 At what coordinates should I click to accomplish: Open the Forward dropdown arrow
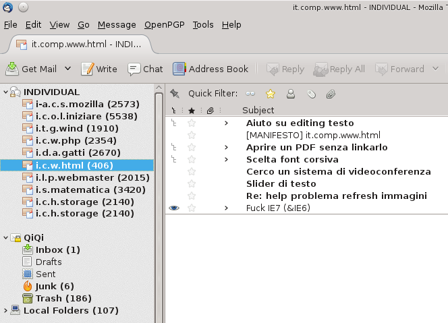435,69
